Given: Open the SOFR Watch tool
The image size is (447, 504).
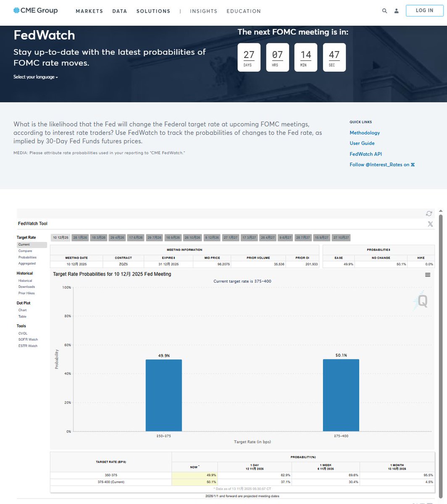Looking at the screenshot, I should pos(28,339).
